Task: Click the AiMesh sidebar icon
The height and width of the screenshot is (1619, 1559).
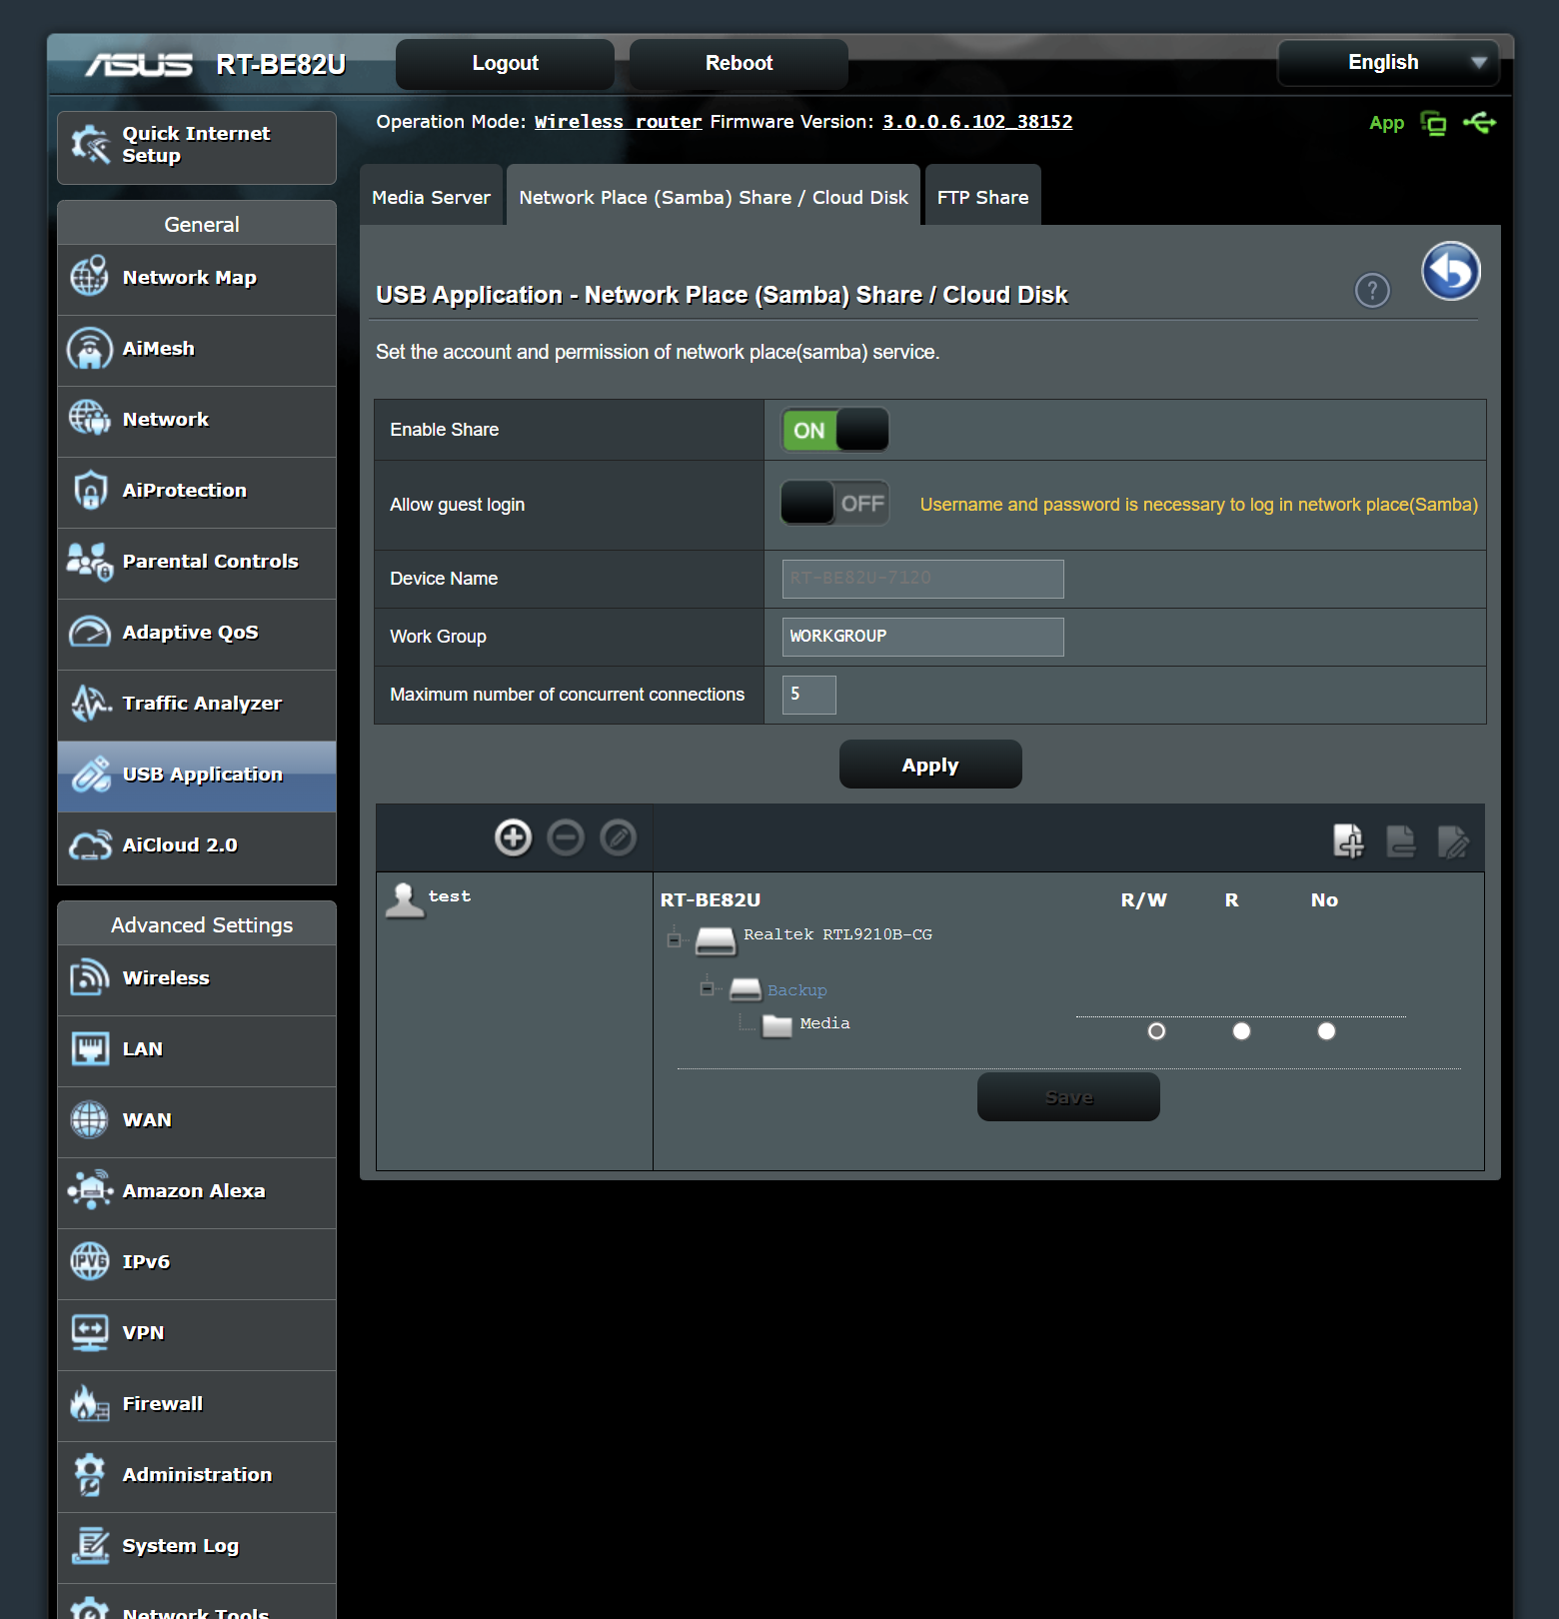Action: click(x=90, y=348)
